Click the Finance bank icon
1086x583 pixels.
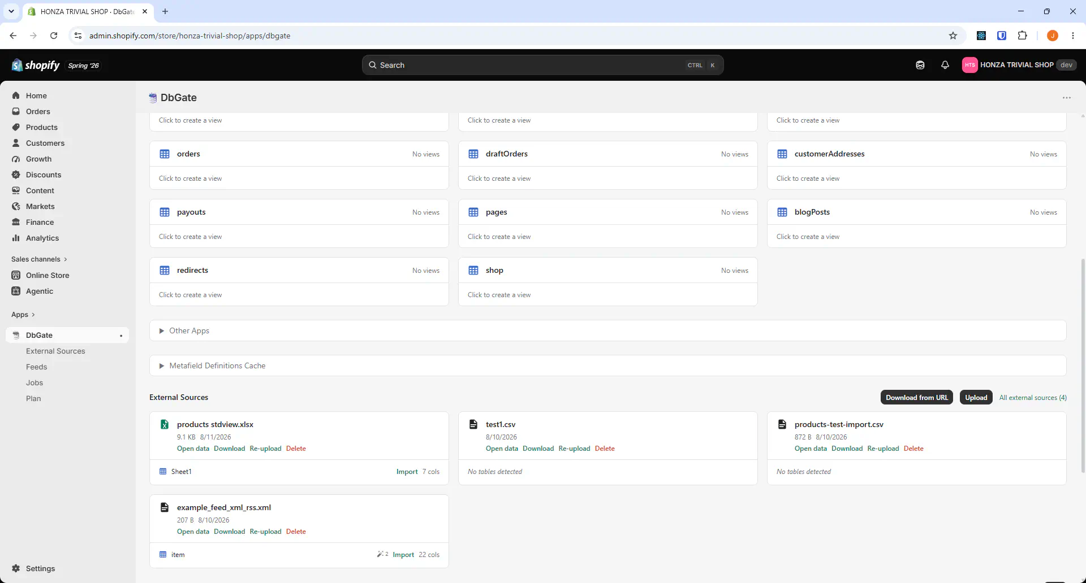[16, 222]
